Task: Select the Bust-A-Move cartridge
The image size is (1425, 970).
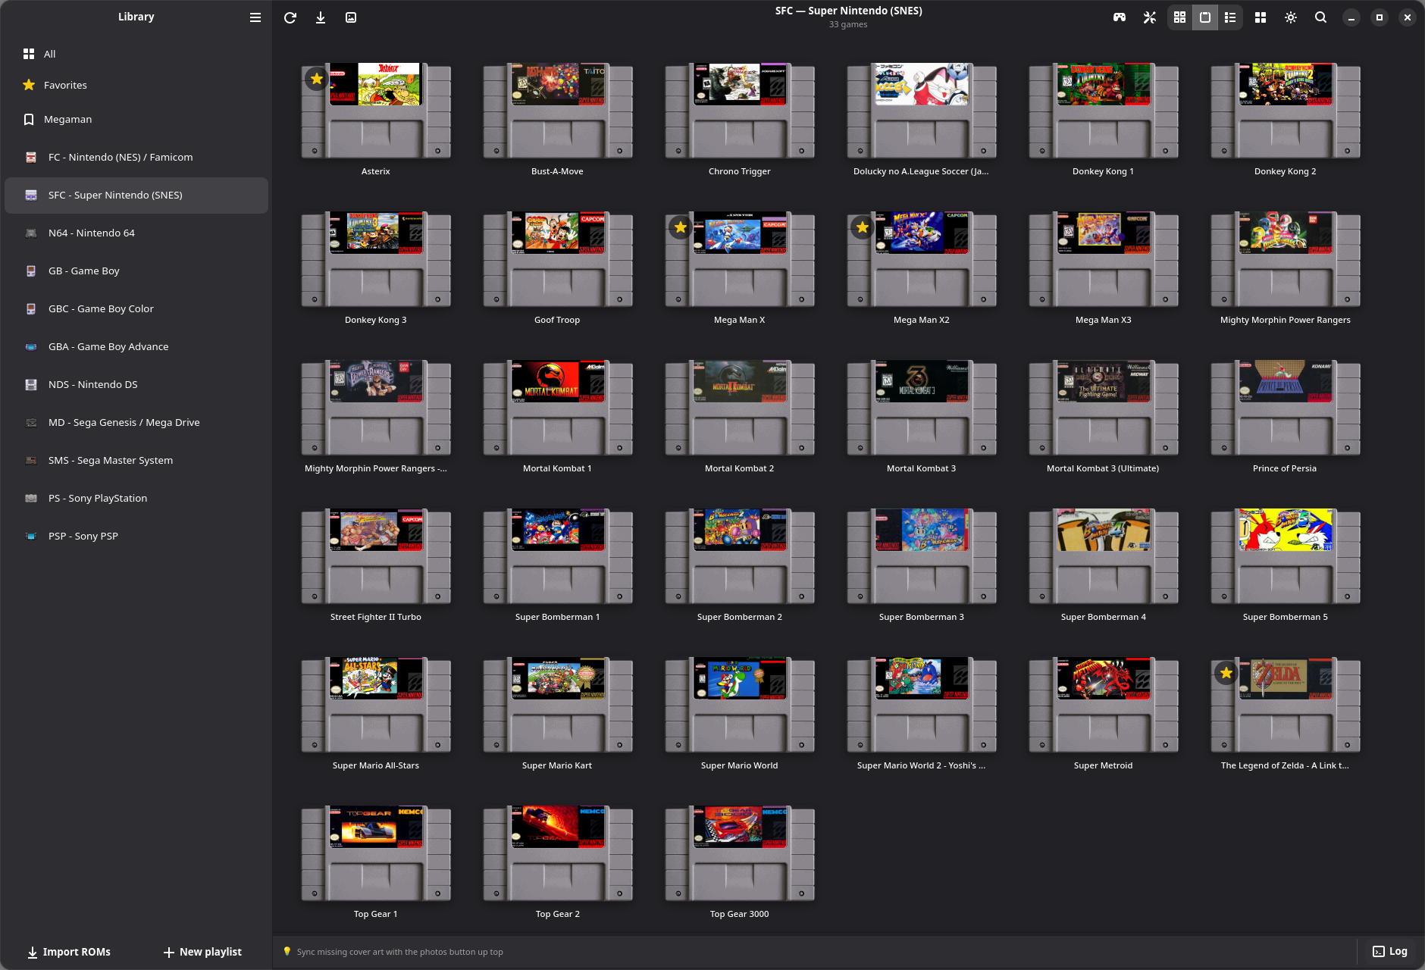Action: point(558,111)
